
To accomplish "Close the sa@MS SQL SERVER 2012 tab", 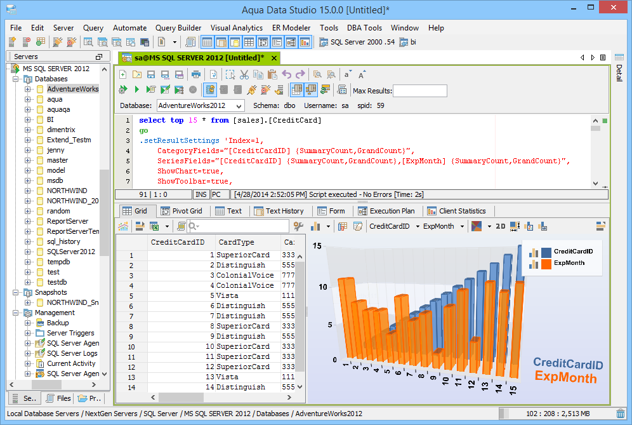I will [x=274, y=58].
